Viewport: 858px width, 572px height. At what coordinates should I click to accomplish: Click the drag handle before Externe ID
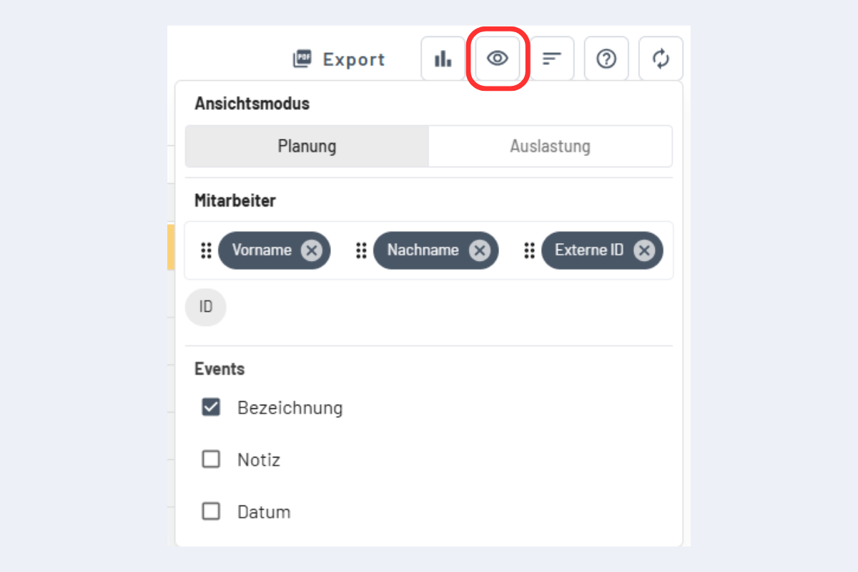tap(529, 250)
